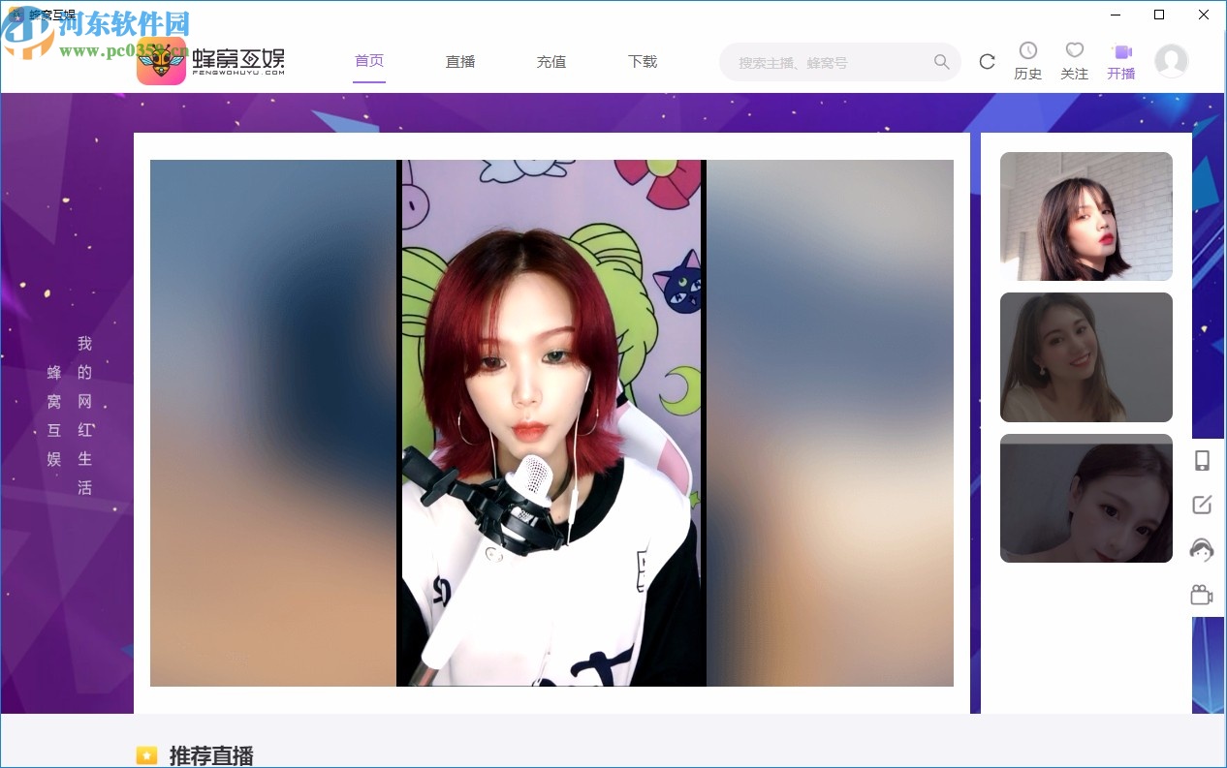
Task: Click the search magnifier in the search bar
Action: (x=941, y=61)
